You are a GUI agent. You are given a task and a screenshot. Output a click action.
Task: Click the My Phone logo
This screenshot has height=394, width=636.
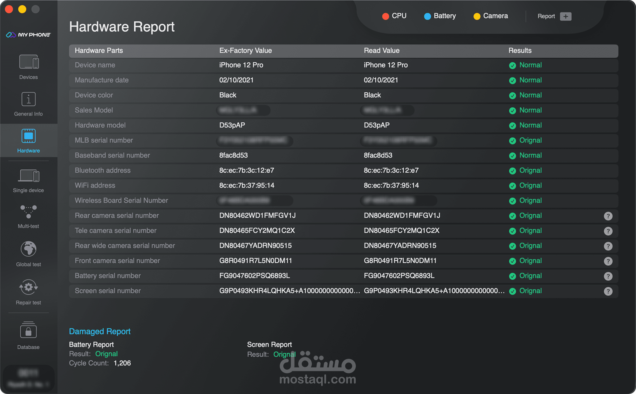tap(28, 35)
